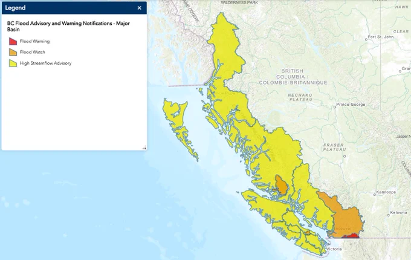Click the Kamloops city marker

375,195
